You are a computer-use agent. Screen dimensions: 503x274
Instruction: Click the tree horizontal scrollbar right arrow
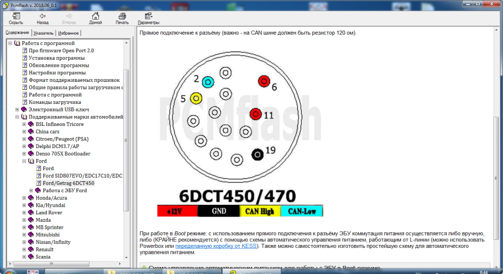120,264
